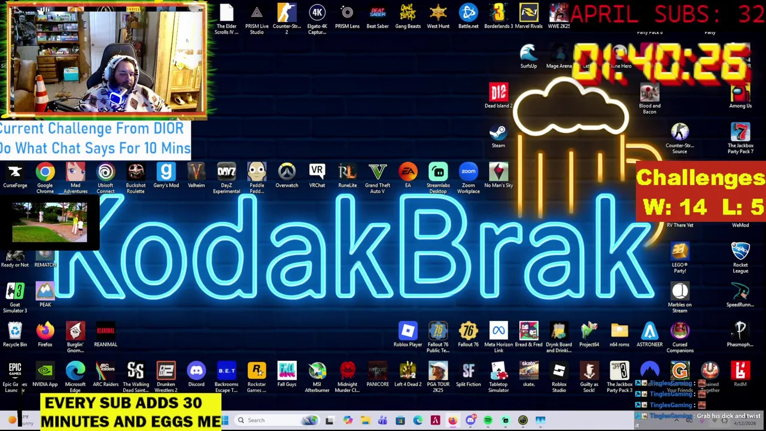
Task: Open Blood and Bacon shortcut
Action: pyautogui.click(x=649, y=99)
